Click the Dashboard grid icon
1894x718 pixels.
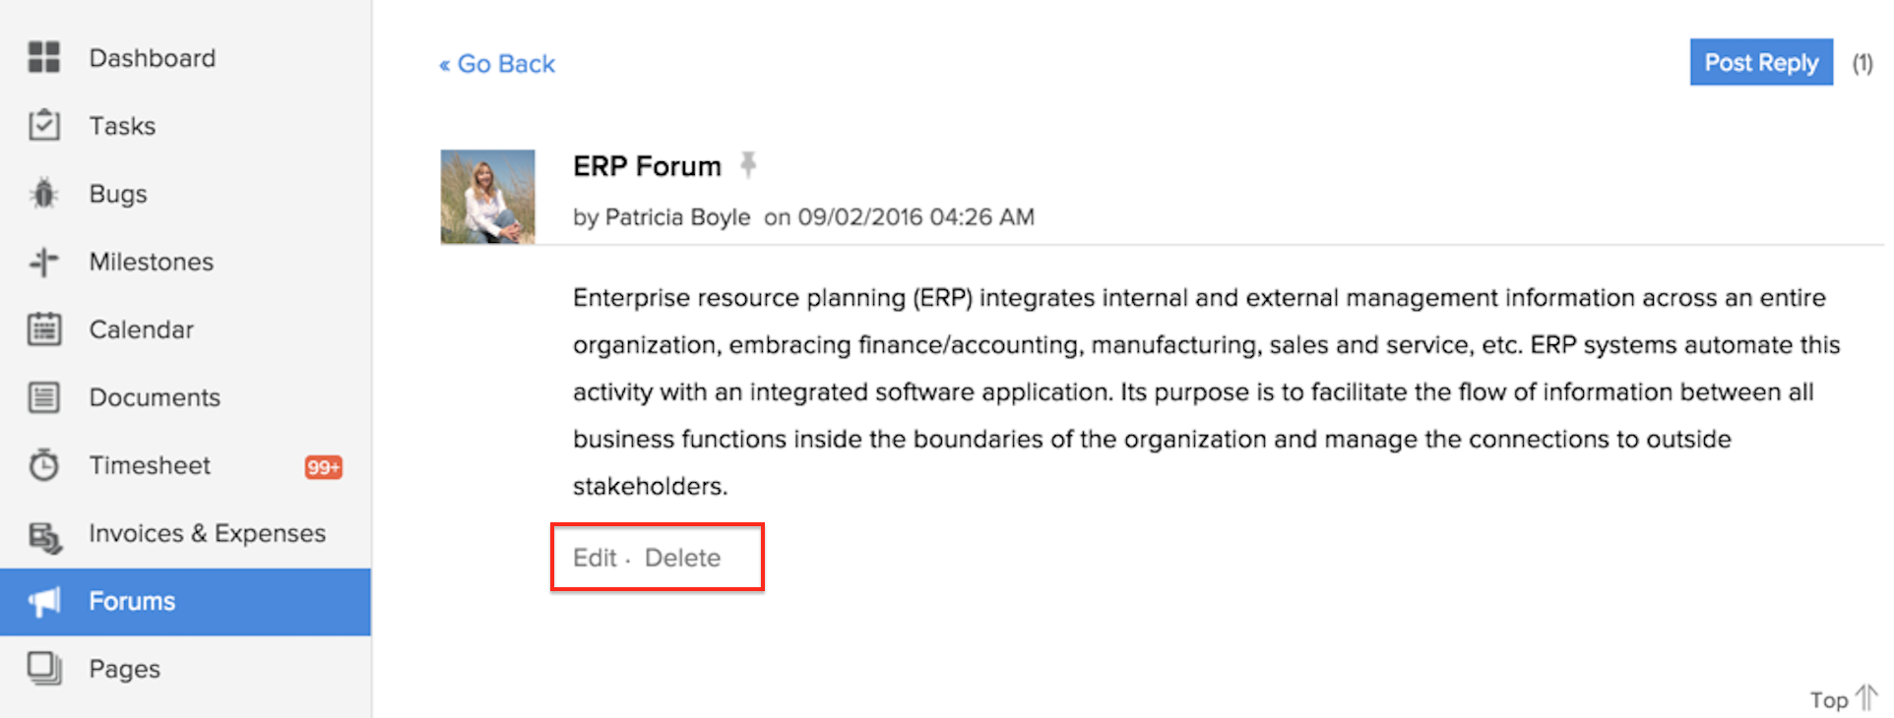point(44,58)
